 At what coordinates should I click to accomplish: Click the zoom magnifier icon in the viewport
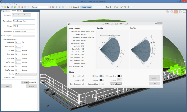[172, 12]
